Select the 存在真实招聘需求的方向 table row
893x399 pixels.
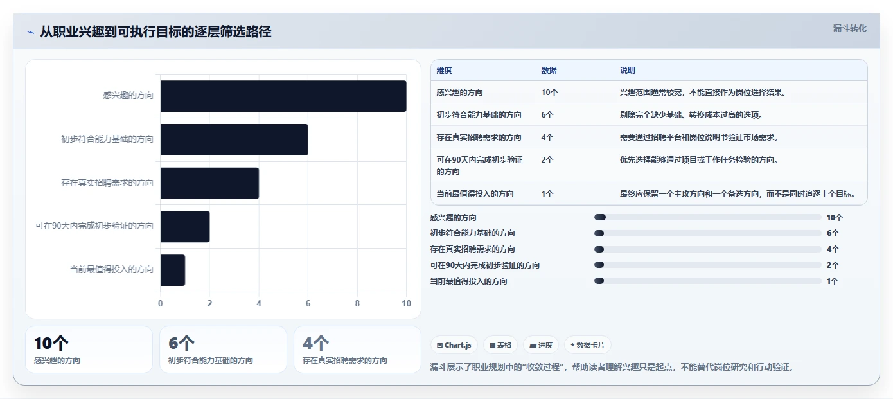(x=649, y=137)
